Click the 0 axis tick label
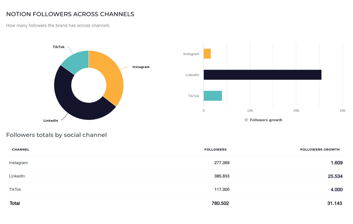This screenshot has width=353, height=224. (204, 111)
